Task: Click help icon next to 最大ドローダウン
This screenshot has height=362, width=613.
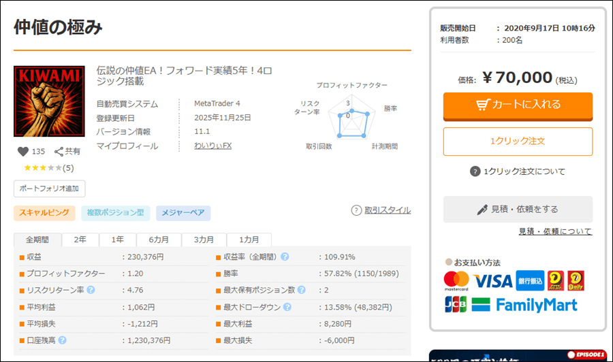Action: click(285, 308)
